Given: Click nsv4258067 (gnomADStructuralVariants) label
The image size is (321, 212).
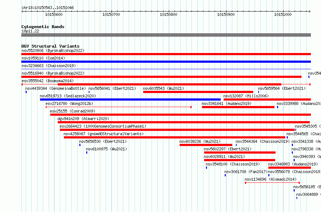Looking at the screenshot, I should tap(104, 134).
